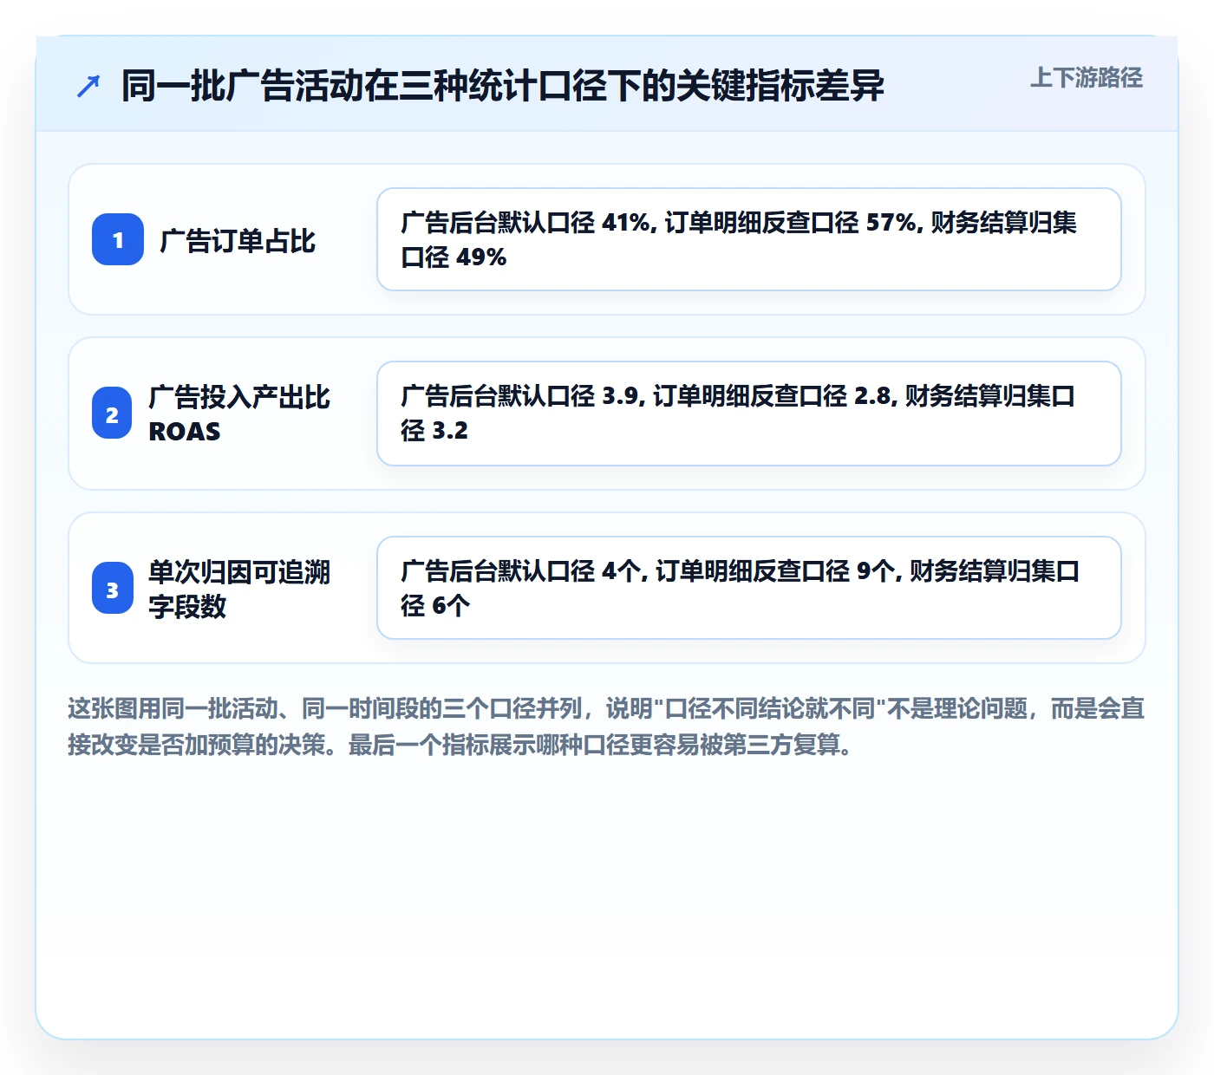Select the 广告订单占比 label

[x=238, y=240]
